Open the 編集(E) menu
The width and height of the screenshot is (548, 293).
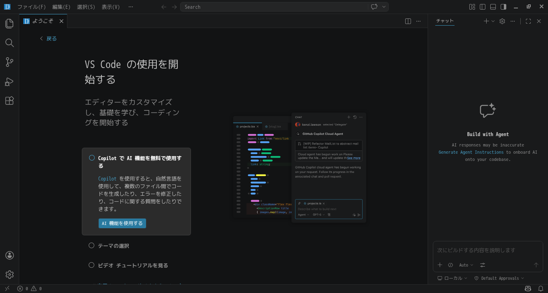(x=61, y=7)
